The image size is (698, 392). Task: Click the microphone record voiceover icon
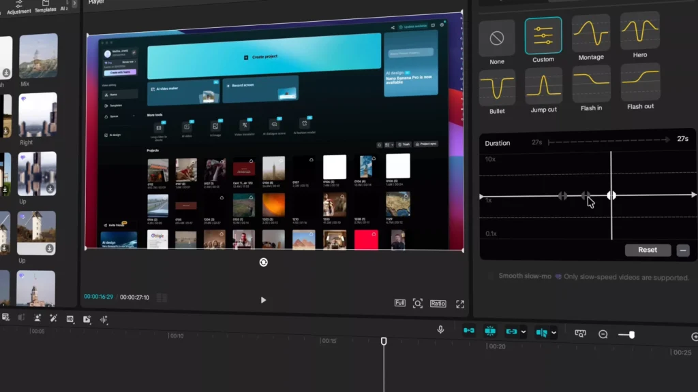pos(440,330)
